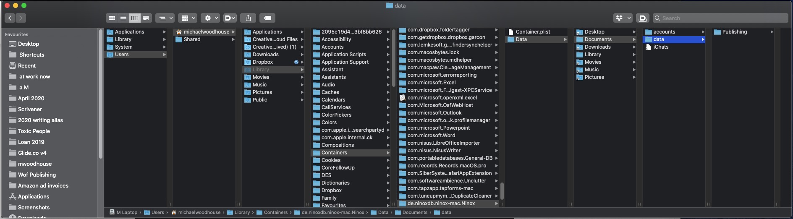The height and width of the screenshot is (219, 793).
Task: Go forward with the toolbar forward arrow
Action: (x=21, y=18)
